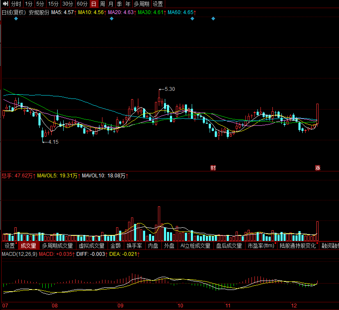Select the 15分 period tab
Image resolution: width=339 pixels, height=310 pixels.
pyautogui.click(x=53, y=4)
